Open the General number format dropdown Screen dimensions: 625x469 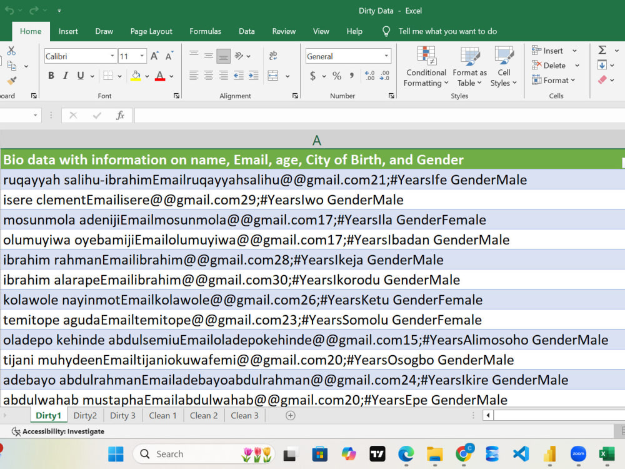(x=386, y=56)
